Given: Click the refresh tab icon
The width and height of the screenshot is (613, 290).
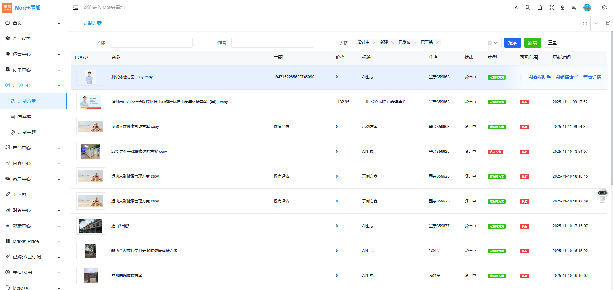Looking at the screenshot, I should (x=585, y=23).
